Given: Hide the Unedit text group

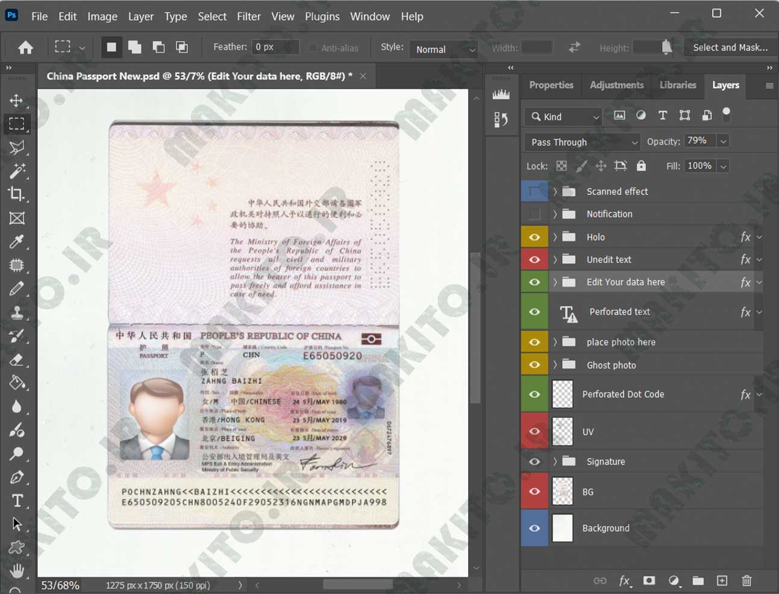Looking at the screenshot, I should (534, 259).
